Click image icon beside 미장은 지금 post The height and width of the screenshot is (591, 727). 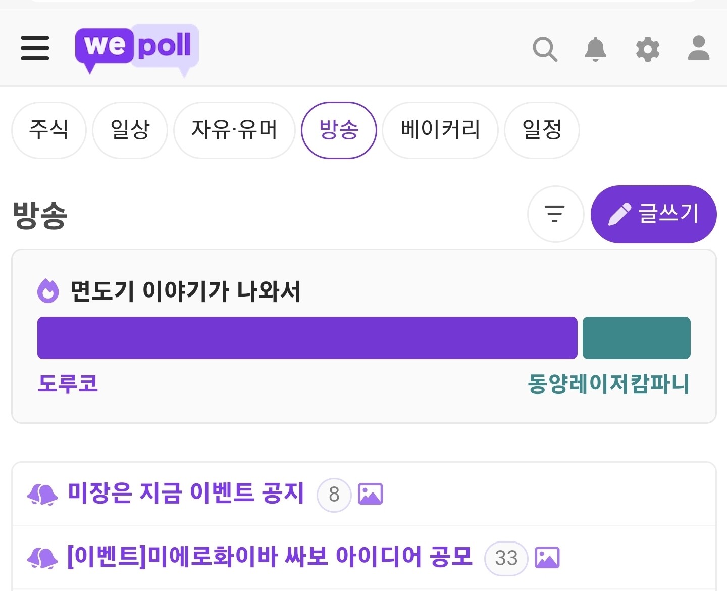pos(370,494)
